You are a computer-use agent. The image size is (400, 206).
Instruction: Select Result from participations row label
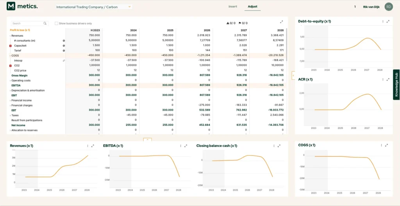[27, 120]
